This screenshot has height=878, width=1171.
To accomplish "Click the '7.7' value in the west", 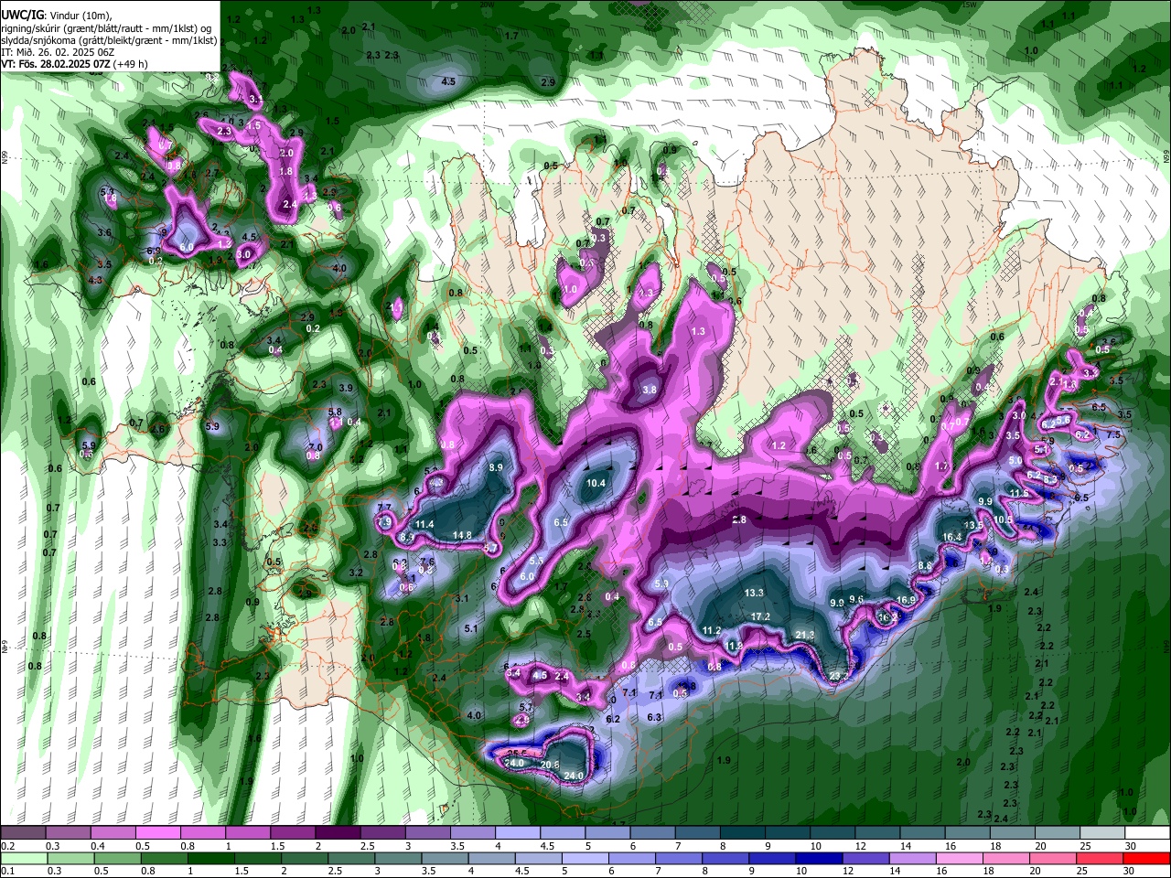I will point(384,508).
